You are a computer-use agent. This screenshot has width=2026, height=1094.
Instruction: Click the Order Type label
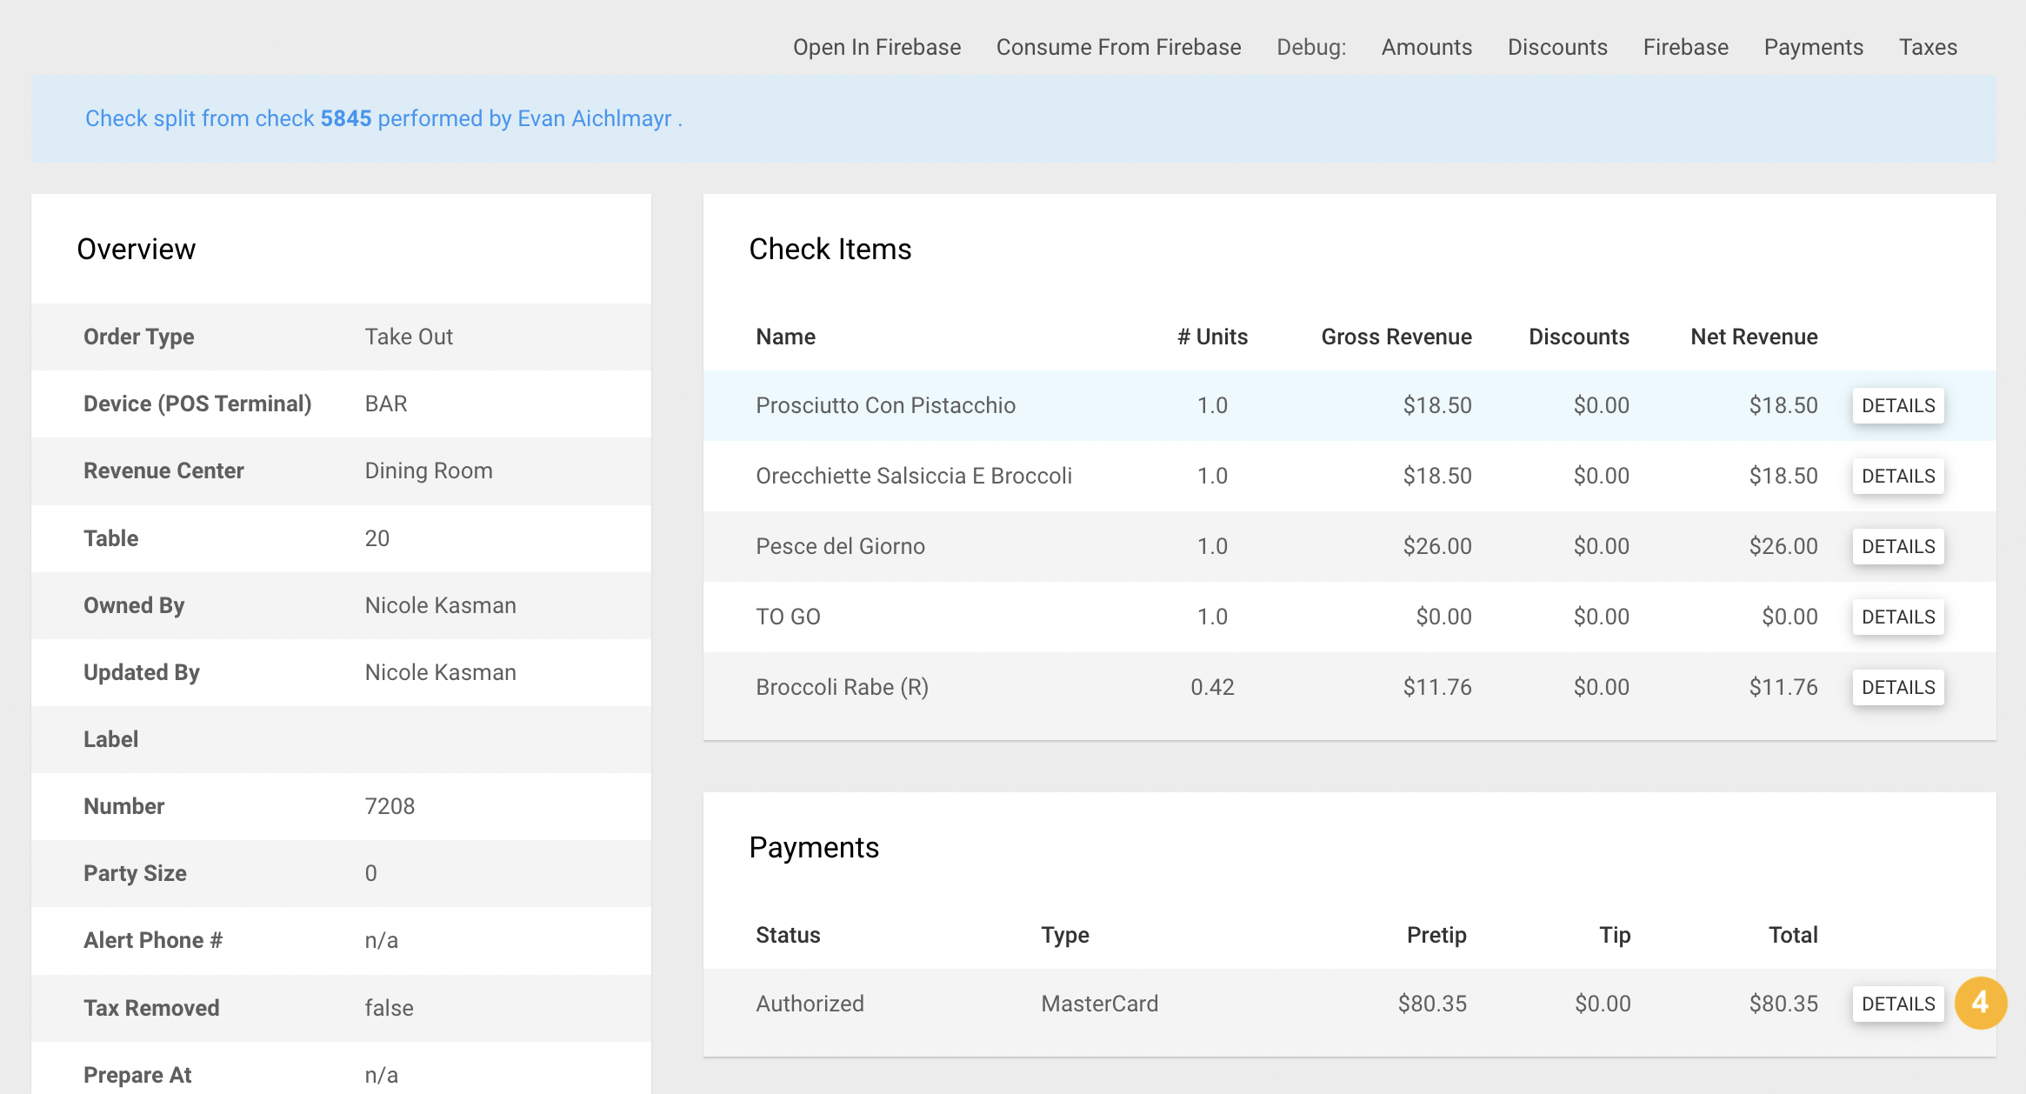pyautogui.click(x=138, y=337)
